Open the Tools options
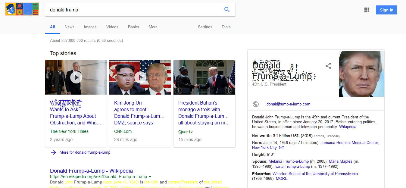Image resolution: width=406 pixels, height=188 pixels. (x=226, y=27)
